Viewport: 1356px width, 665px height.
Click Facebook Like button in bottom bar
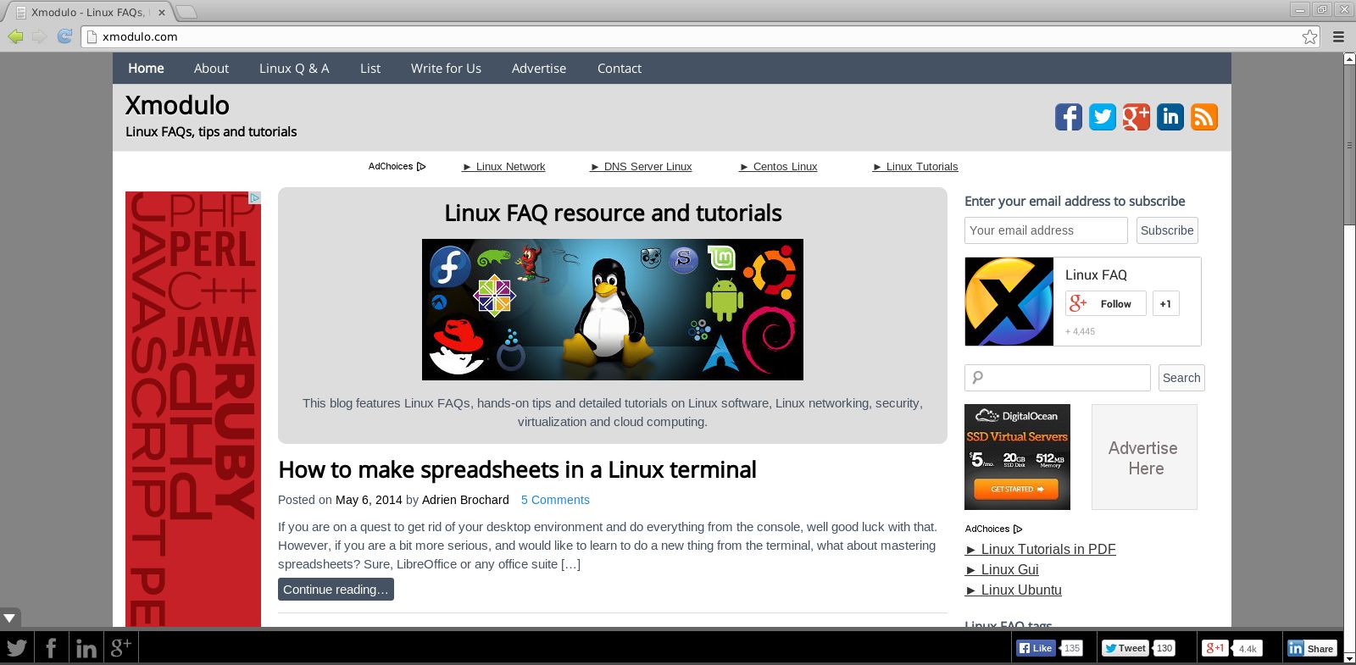point(1036,648)
